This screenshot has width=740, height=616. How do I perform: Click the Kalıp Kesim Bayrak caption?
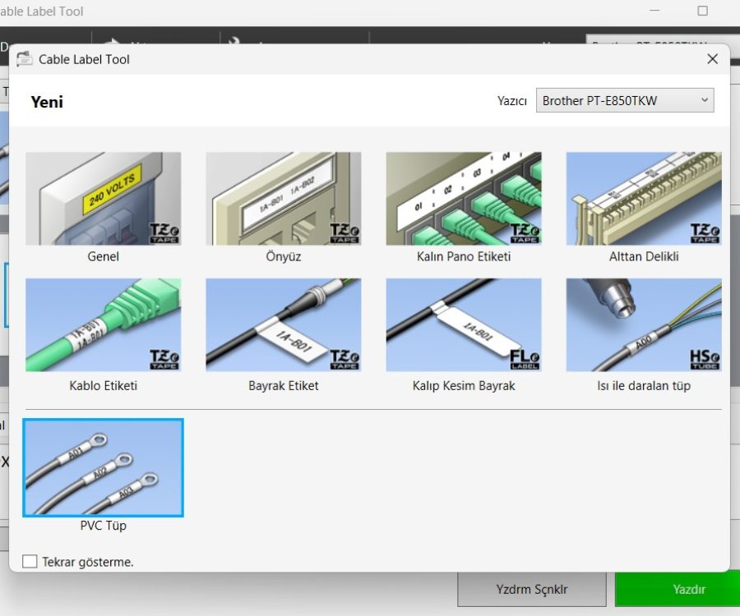[x=464, y=385]
